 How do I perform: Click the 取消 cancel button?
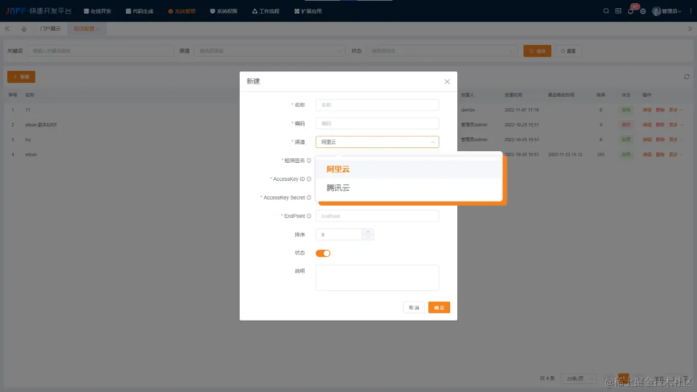click(x=414, y=308)
